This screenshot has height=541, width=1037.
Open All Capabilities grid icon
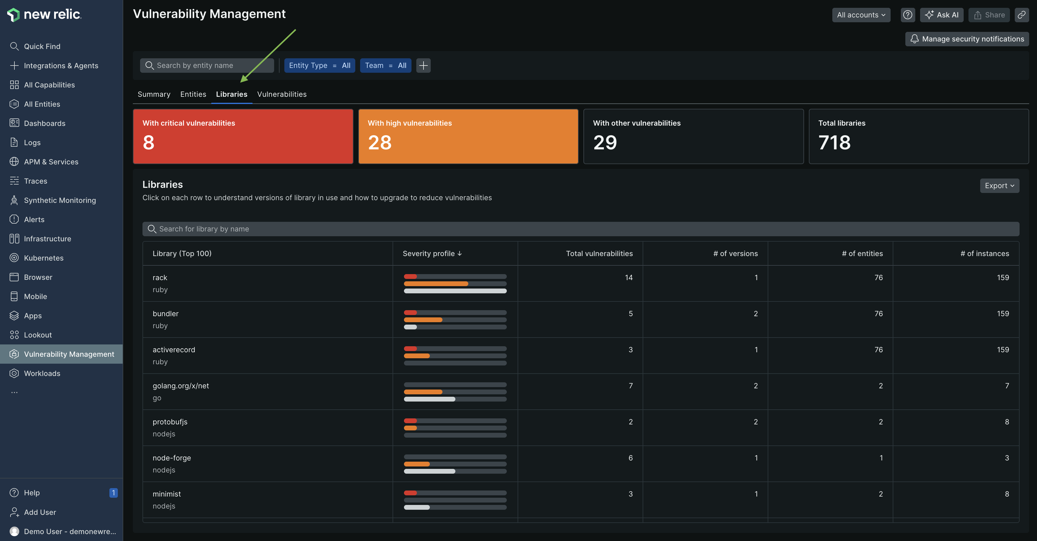(x=14, y=85)
